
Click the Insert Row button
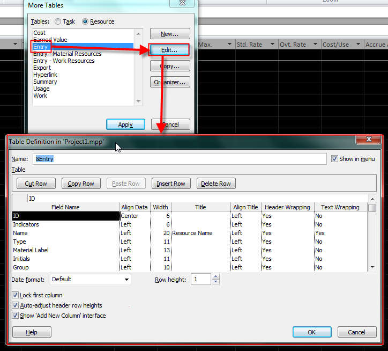coord(171,184)
